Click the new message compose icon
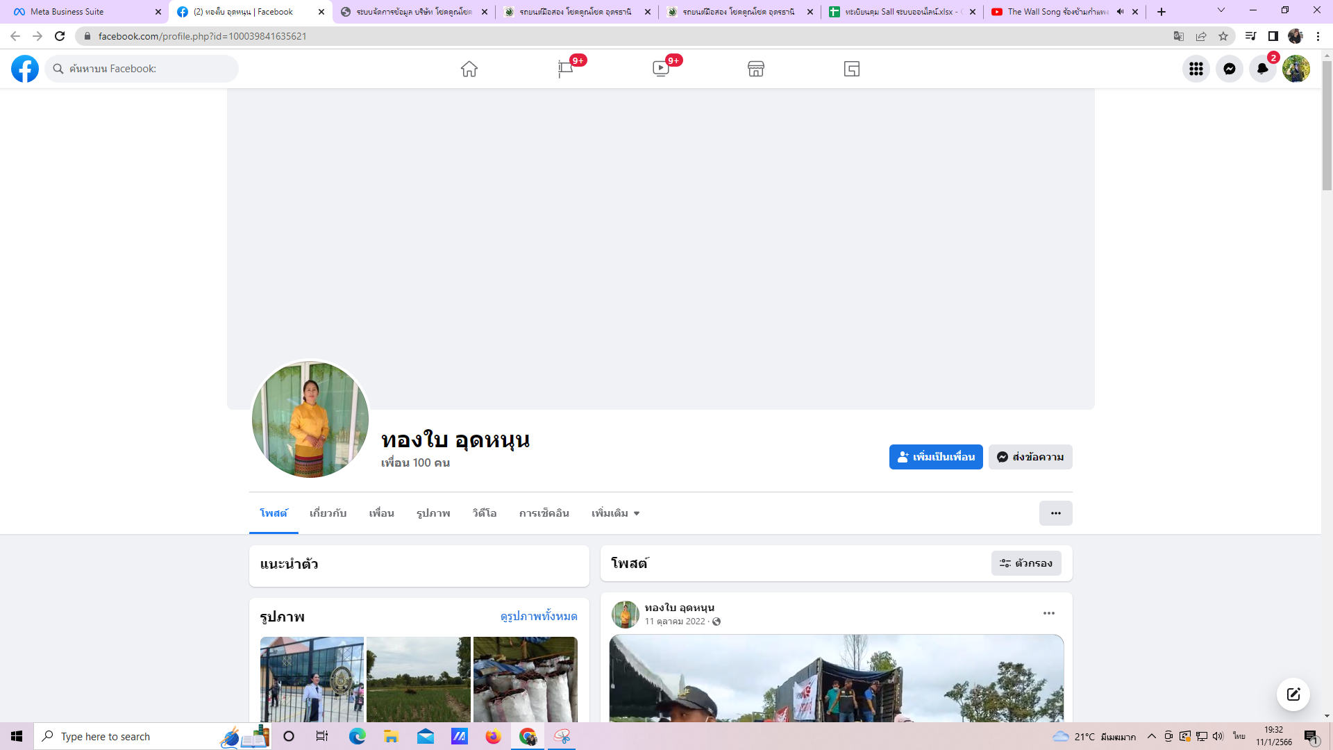Image resolution: width=1333 pixels, height=750 pixels. (x=1293, y=694)
